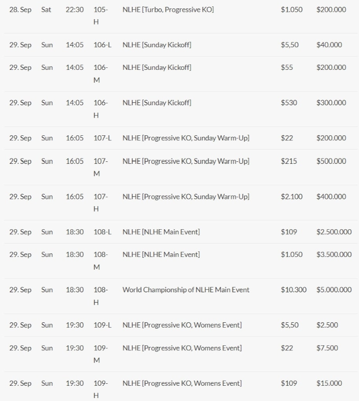Select the $55 buy-in for Sunday Kickoff
Image resolution: width=359 pixels, height=401 pixels.
tap(287, 67)
